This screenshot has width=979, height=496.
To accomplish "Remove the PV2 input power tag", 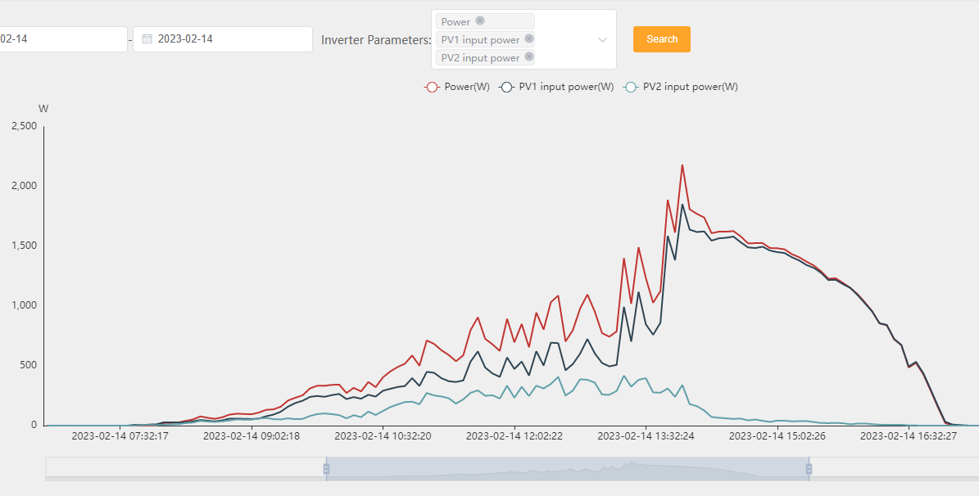I will coord(529,56).
